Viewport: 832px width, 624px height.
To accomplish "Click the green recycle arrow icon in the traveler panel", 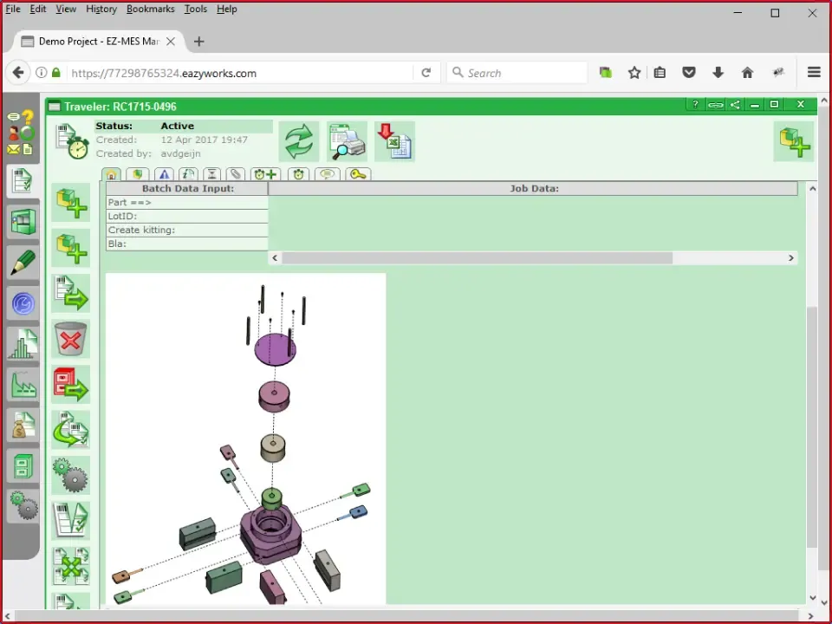I will point(70,429).
